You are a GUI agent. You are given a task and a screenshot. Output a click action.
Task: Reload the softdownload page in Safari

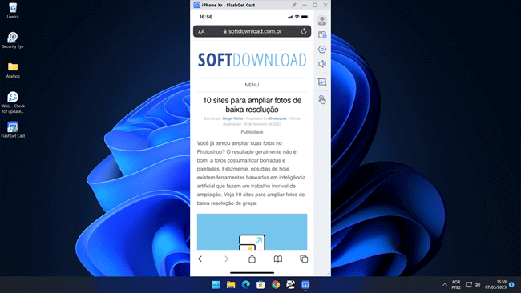click(x=304, y=31)
